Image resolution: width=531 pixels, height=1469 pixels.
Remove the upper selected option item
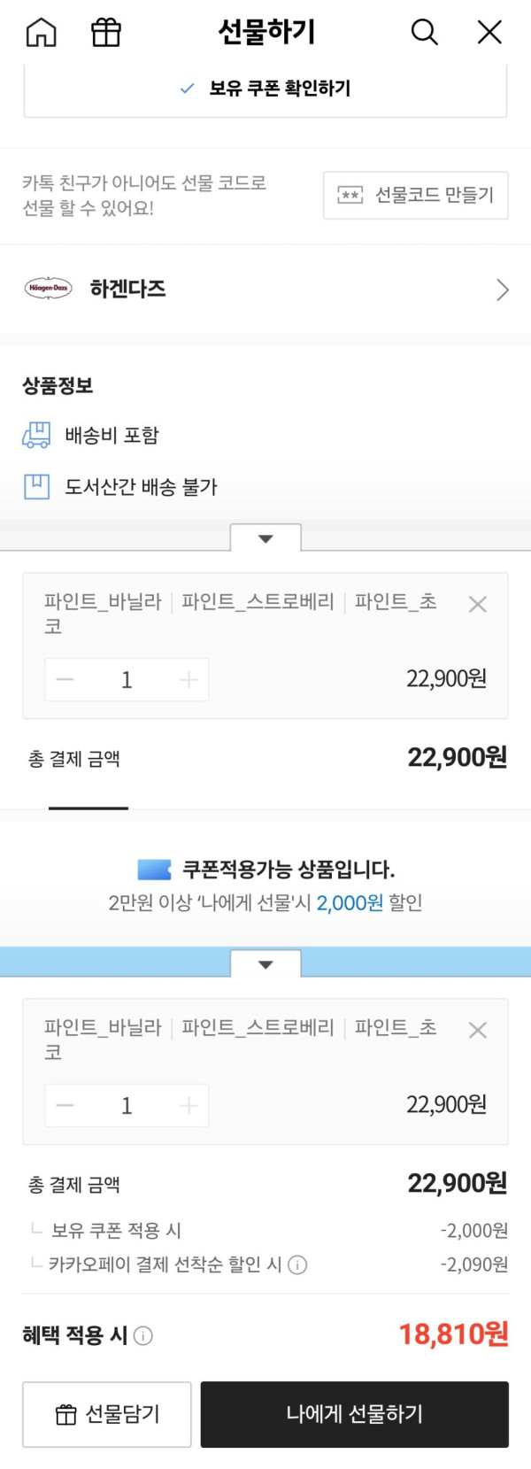coord(478,605)
